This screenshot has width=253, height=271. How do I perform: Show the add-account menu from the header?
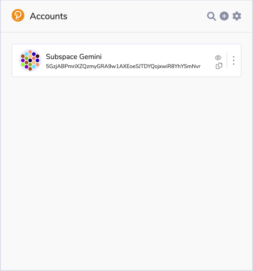pyautogui.click(x=224, y=16)
